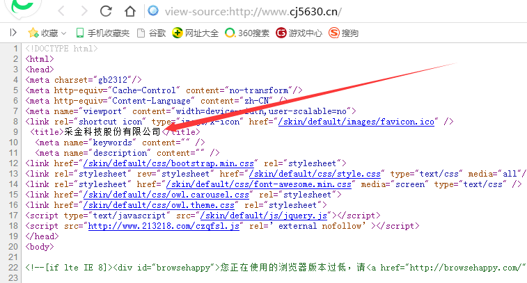Click the 360搜索 ring icon
Image resolution: width=527 pixels, height=283 pixels.
pos(230,33)
